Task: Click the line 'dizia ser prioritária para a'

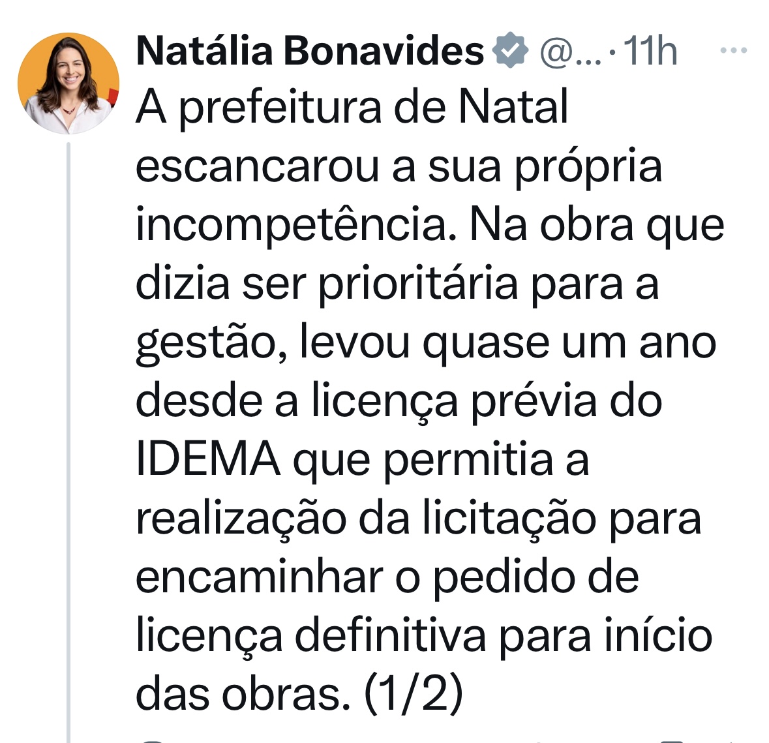Action: click(x=397, y=284)
